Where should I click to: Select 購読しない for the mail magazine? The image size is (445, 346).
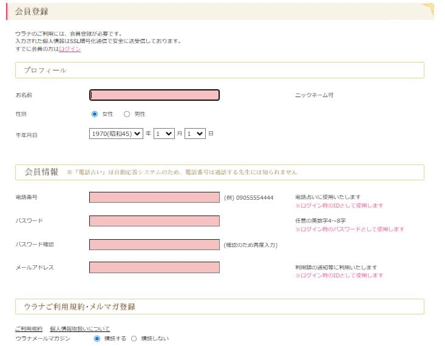[134, 339]
